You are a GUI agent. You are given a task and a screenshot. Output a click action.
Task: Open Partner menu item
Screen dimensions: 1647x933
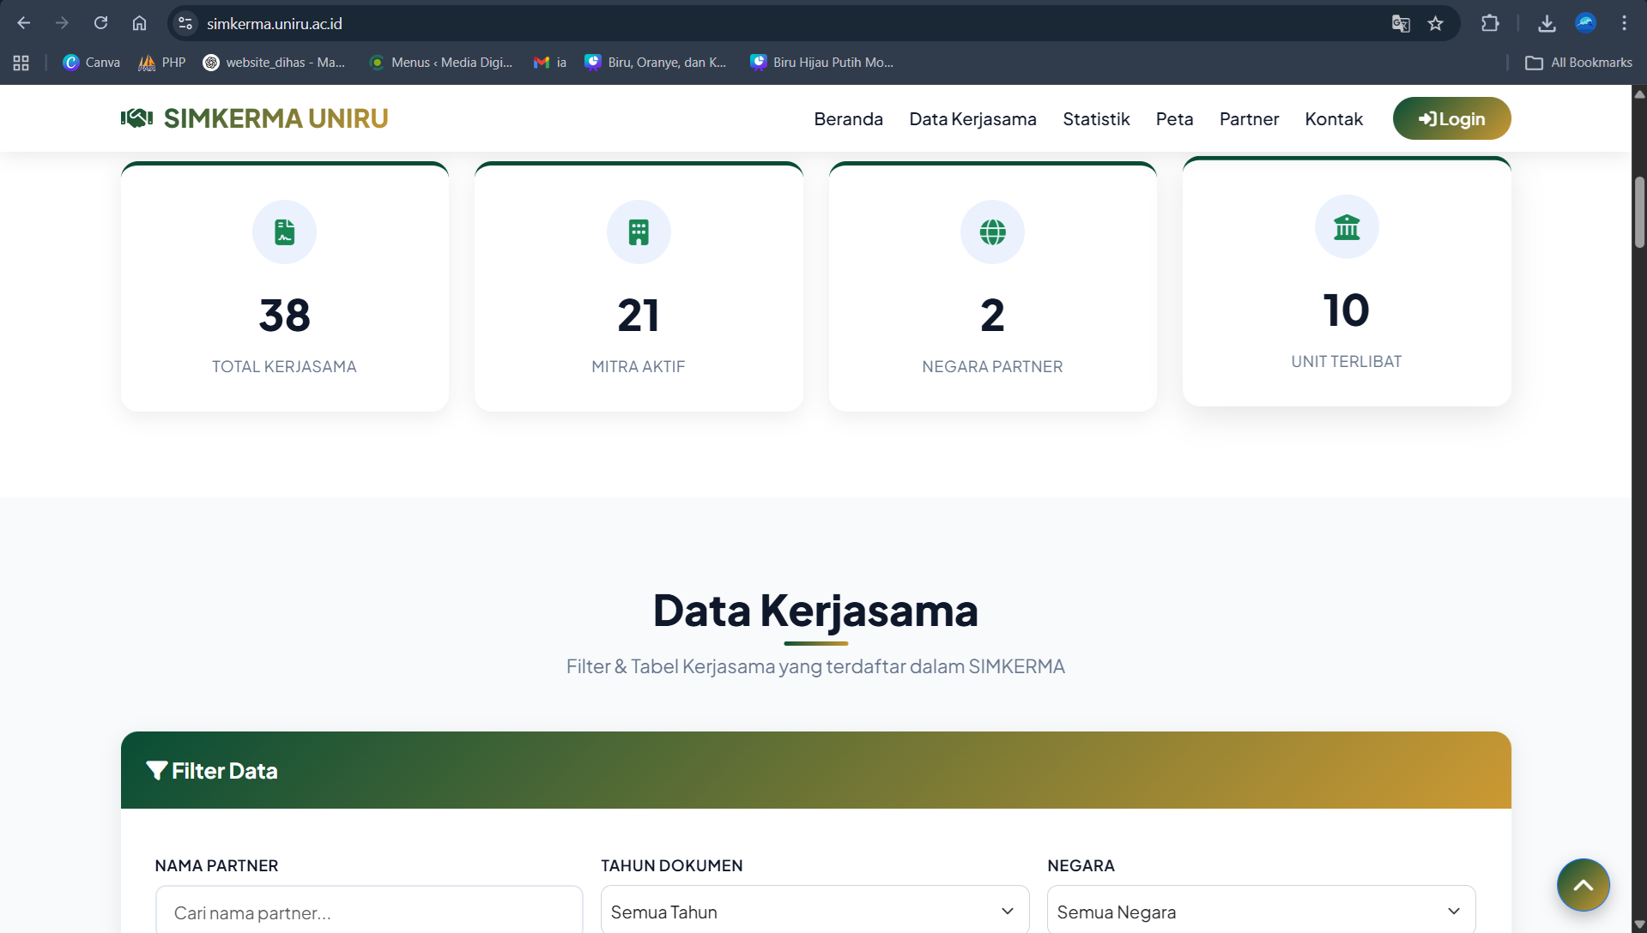point(1249,119)
